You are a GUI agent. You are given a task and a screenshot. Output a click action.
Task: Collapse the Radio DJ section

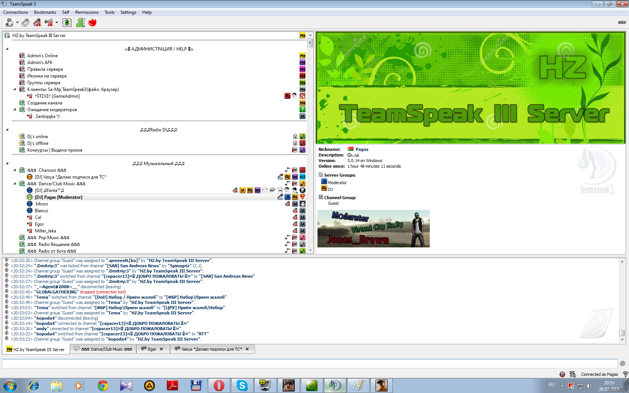click(7, 130)
